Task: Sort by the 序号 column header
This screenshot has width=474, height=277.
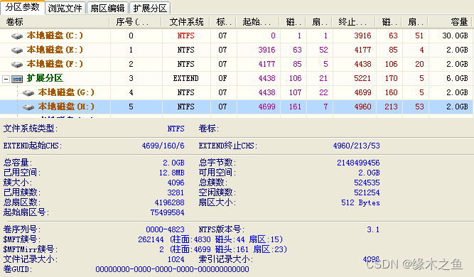Action: [x=136, y=22]
